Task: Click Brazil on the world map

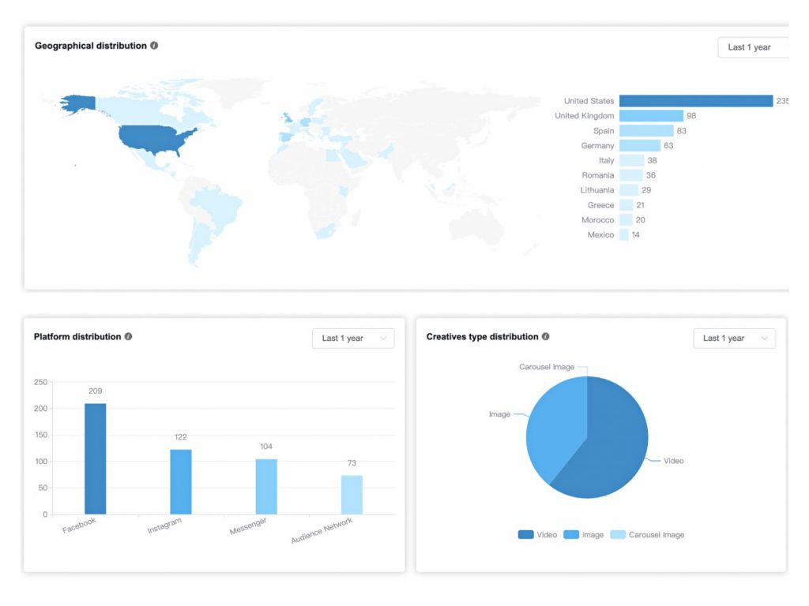Action: pos(220,206)
